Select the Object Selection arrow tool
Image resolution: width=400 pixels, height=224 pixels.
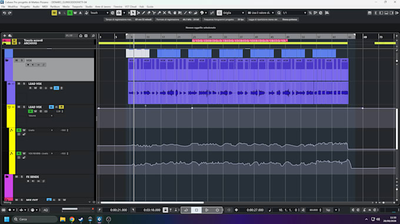pos(133,13)
